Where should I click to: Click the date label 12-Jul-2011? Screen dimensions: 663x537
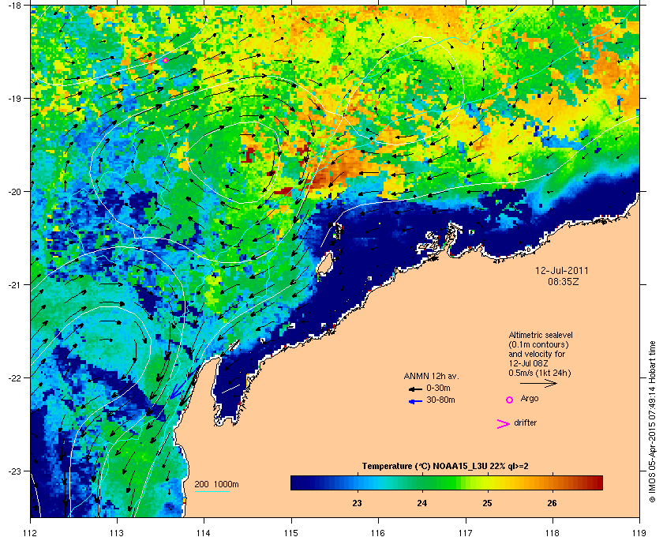[561, 271]
